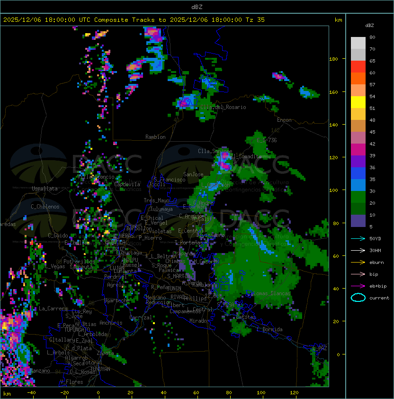The width and height of the screenshot is (394, 399).
Task: Click the 'Tres_Mayo' map label
Action: pyautogui.click(x=156, y=200)
